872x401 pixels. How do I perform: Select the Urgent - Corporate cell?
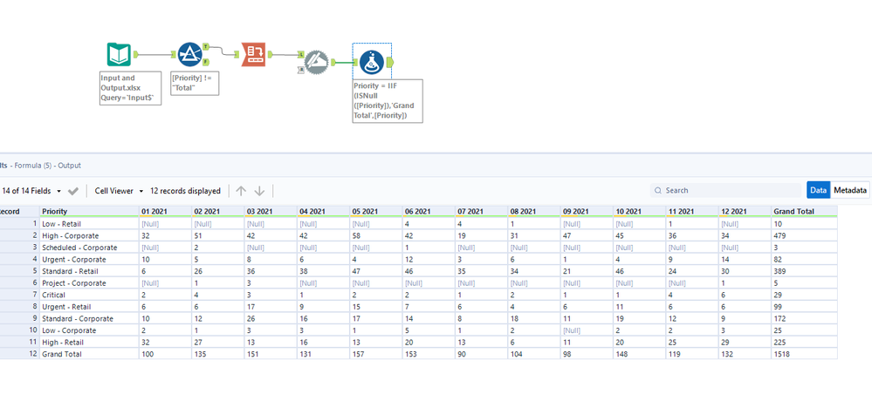pos(89,260)
